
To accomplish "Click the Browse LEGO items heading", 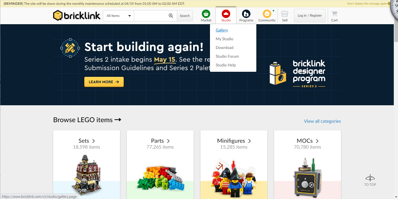I will coord(83,120).
